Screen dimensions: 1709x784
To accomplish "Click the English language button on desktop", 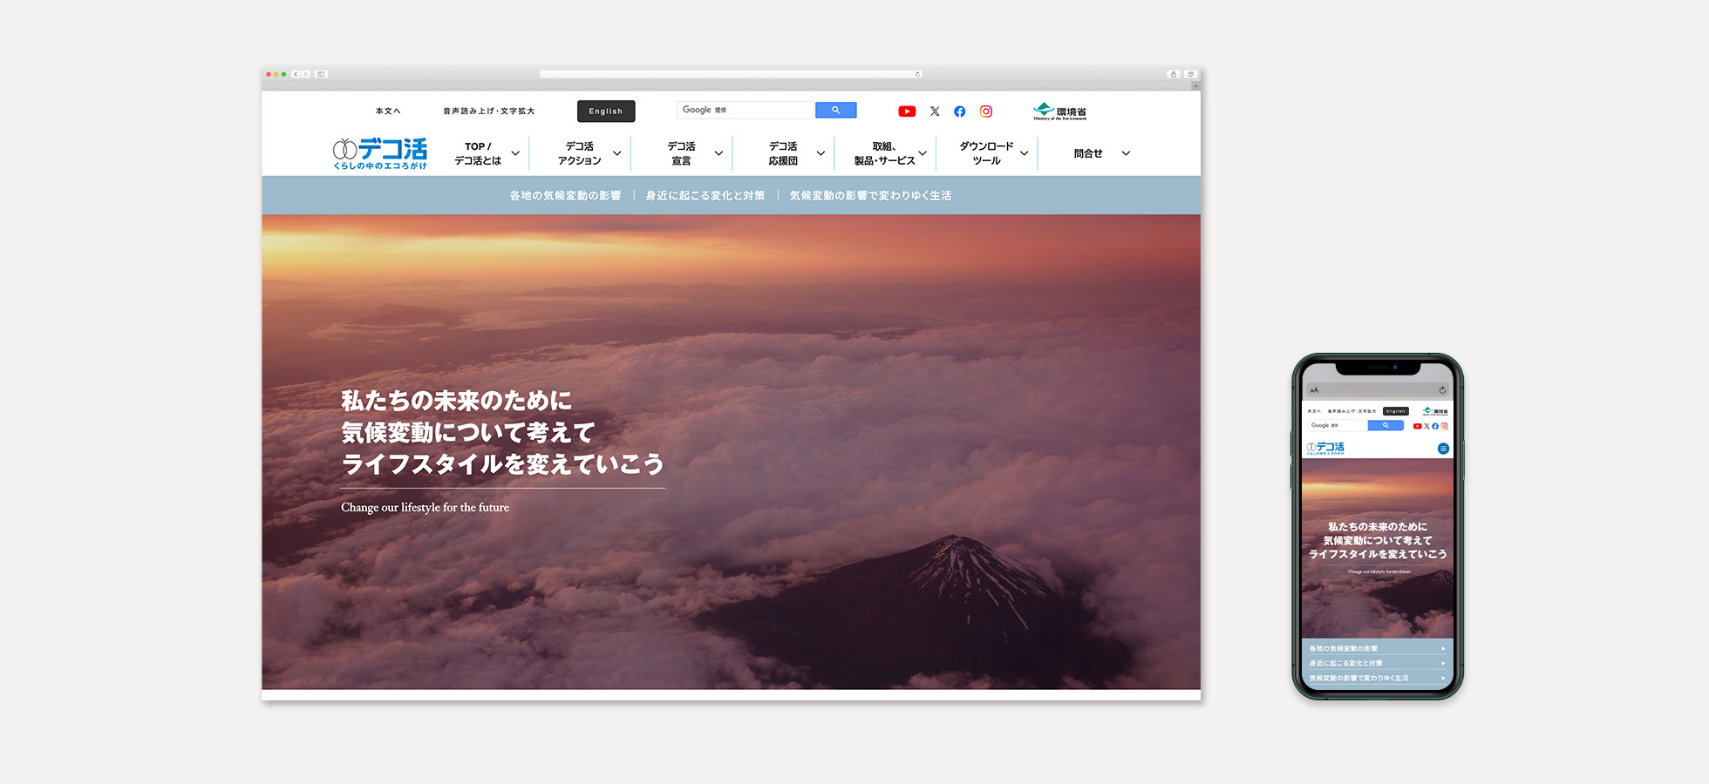I will 606,112.
